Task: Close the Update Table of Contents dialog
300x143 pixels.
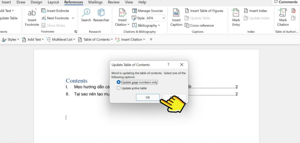Action: (182, 65)
